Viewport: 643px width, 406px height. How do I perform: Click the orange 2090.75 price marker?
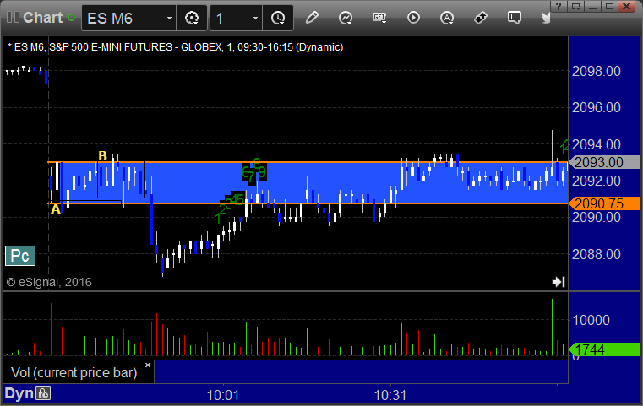[x=603, y=203]
